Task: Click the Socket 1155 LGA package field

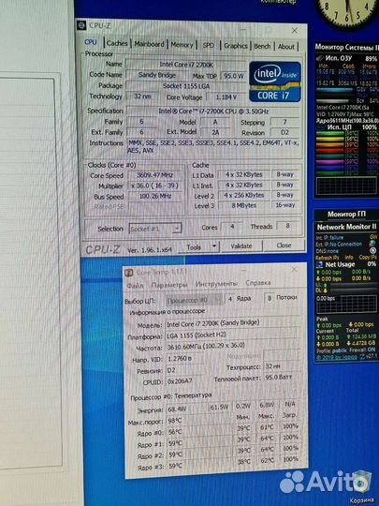Action: [x=186, y=86]
